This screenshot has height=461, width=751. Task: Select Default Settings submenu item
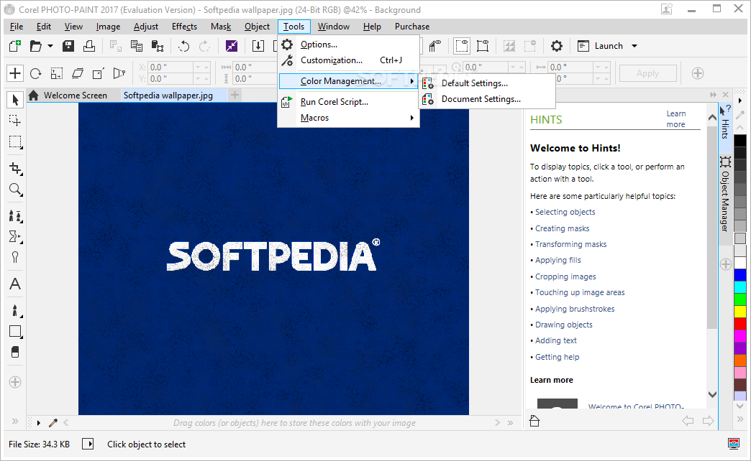pyautogui.click(x=487, y=83)
